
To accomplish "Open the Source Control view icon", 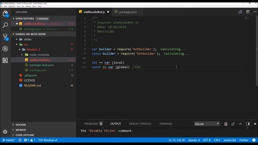I will (x=5, y=37).
